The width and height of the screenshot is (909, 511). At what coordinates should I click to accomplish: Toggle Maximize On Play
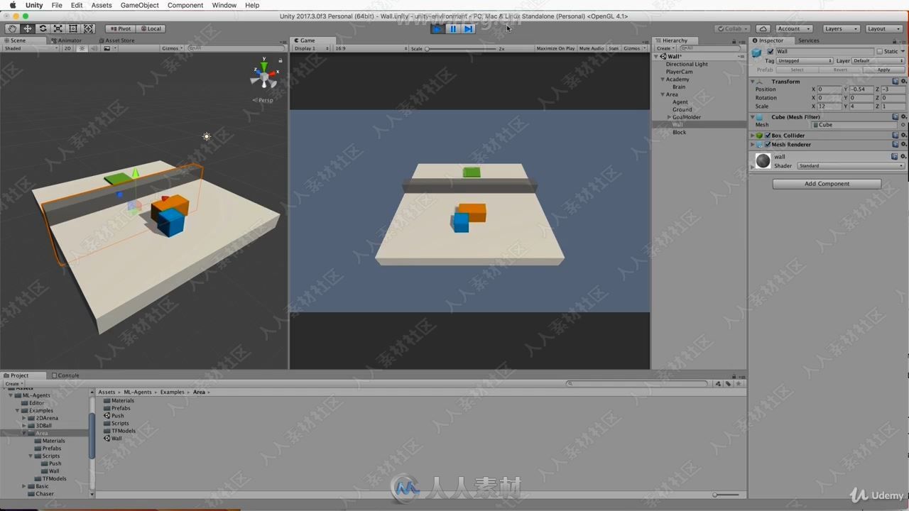tap(555, 48)
